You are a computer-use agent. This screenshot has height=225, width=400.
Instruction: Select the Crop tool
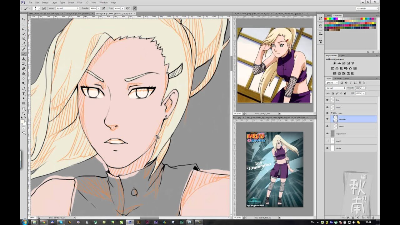(24, 38)
